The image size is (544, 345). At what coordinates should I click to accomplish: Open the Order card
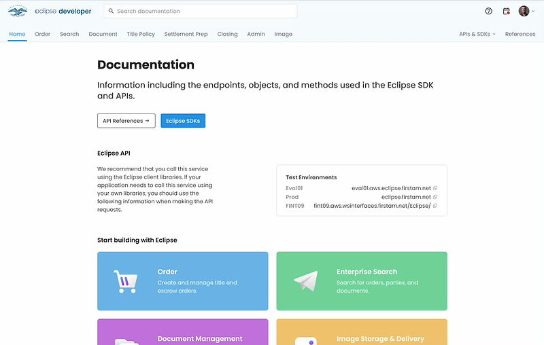coord(182,281)
